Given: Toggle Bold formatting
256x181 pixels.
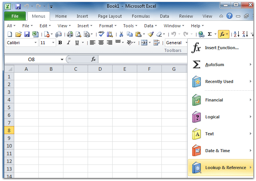Looking at the screenshot, I should pos(60,43).
